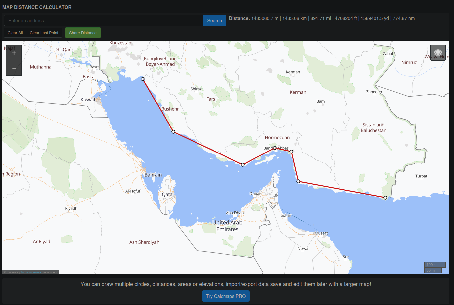Select the route's final marker below Turbat
Viewport: 454px width, 305px height.
pyautogui.click(x=385, y=198)
